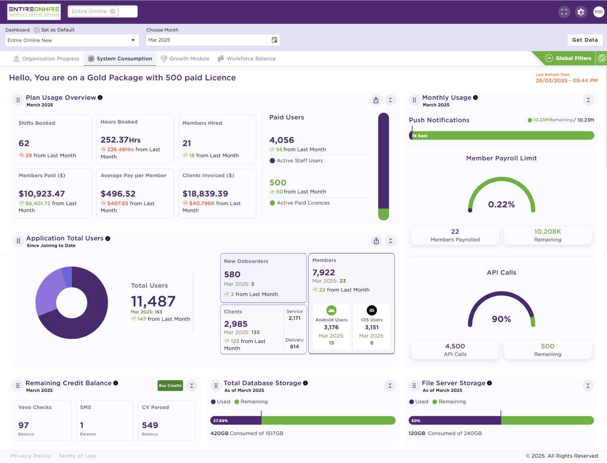This screenshot has height=463, width=607.
Task: Click info icon next to Remaining Credit Balance
Action: point(116,383)
